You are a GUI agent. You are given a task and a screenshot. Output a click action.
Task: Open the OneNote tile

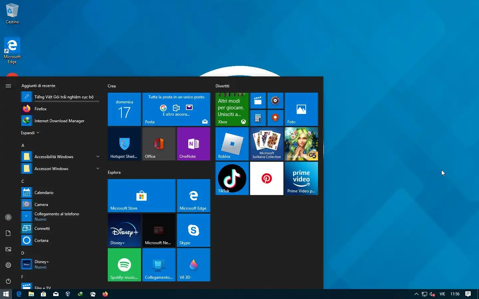tap(194, 144)
